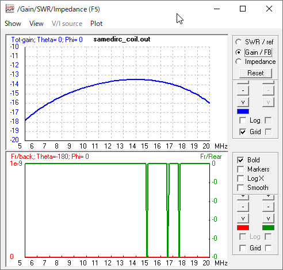Open the View menu
Image resolution: width=283 pixels, height=270 pixels.
[x=36, y=24]
